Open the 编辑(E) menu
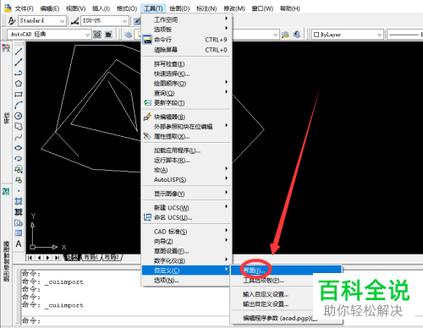The image size is (423, 328). point(50,8)
